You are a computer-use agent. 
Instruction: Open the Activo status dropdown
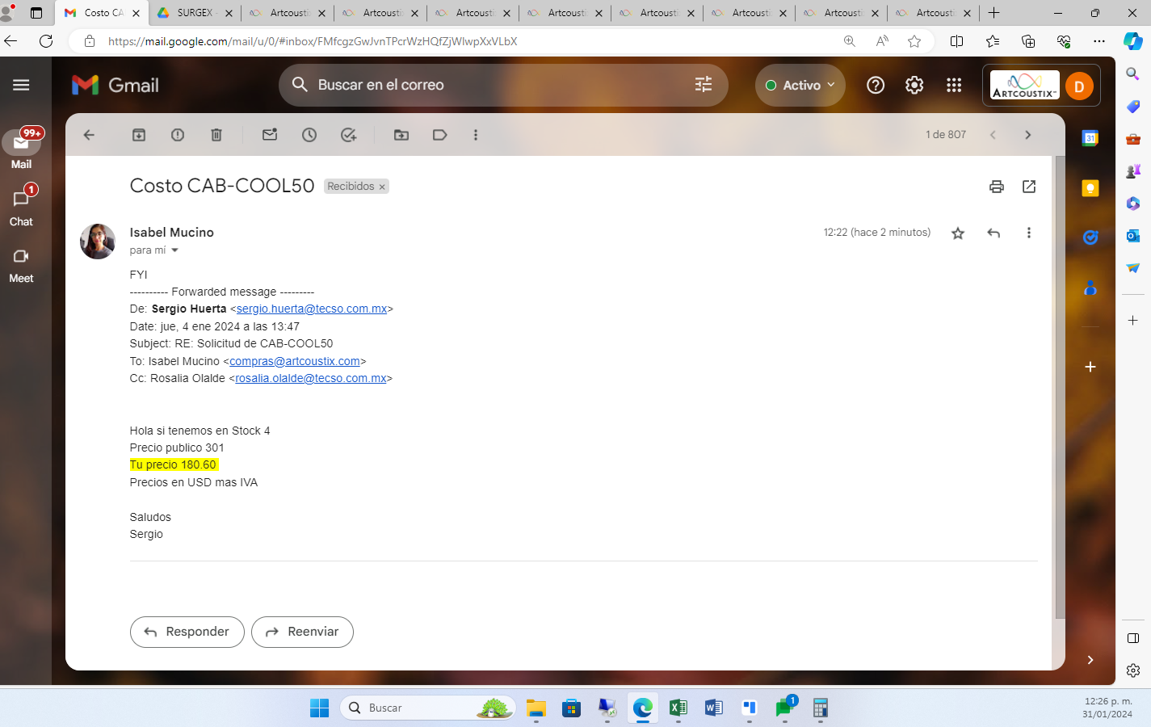[800, 85]
